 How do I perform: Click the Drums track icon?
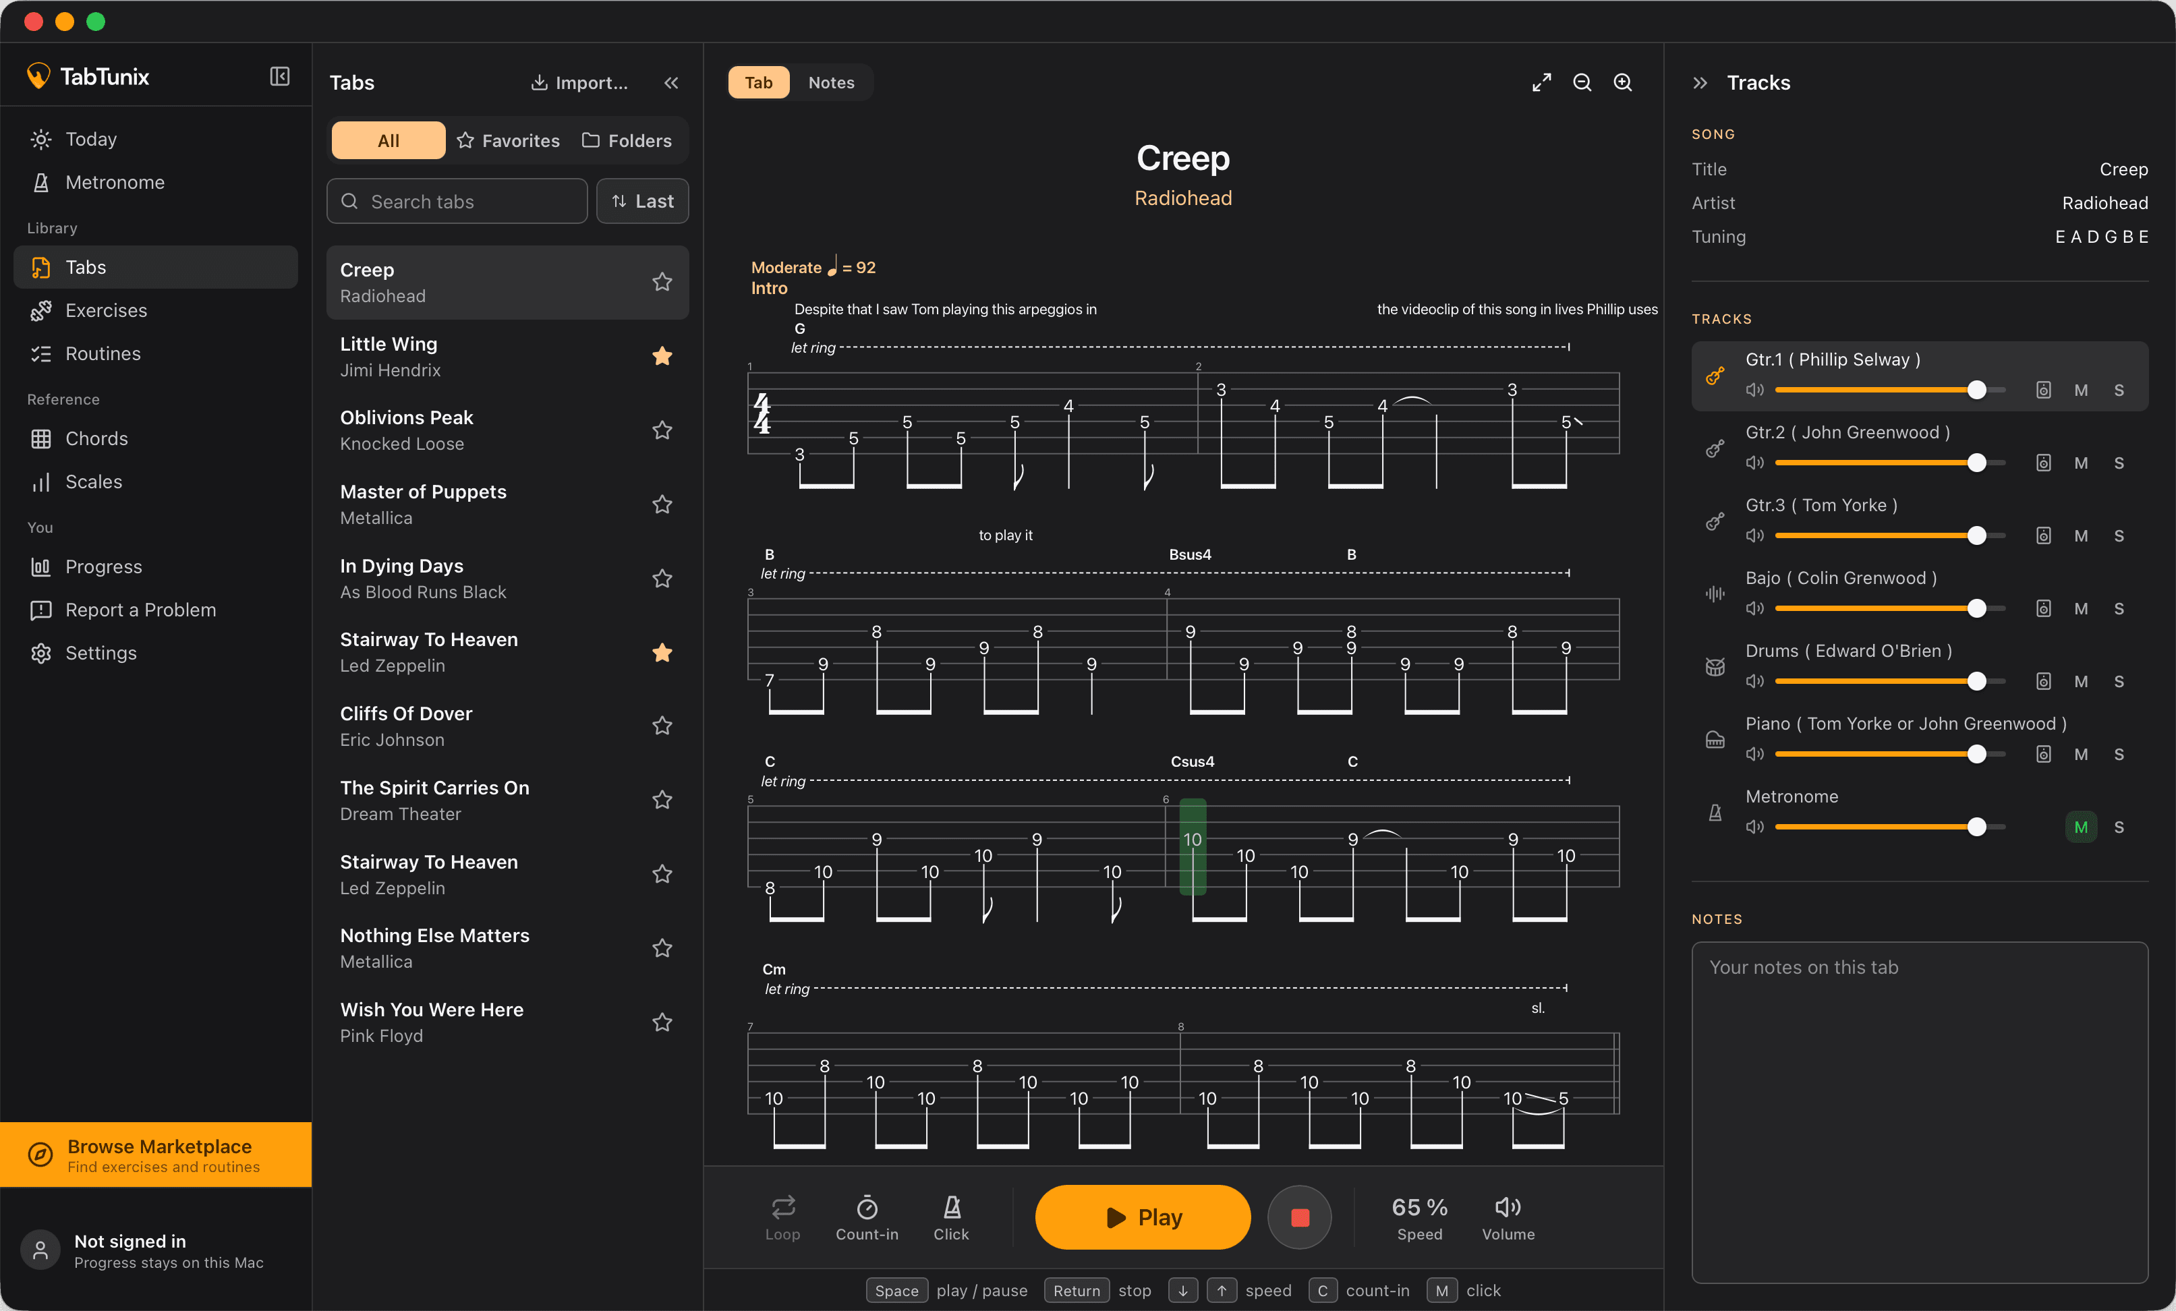pos(1714,668)
